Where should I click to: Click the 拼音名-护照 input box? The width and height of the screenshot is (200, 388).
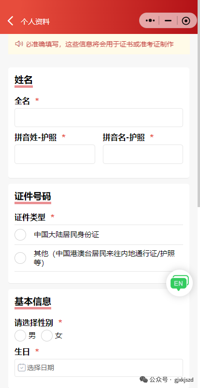point(143,154)
